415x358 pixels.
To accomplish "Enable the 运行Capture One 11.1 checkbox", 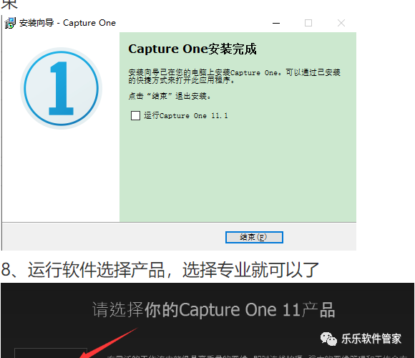I will [135, 116].
